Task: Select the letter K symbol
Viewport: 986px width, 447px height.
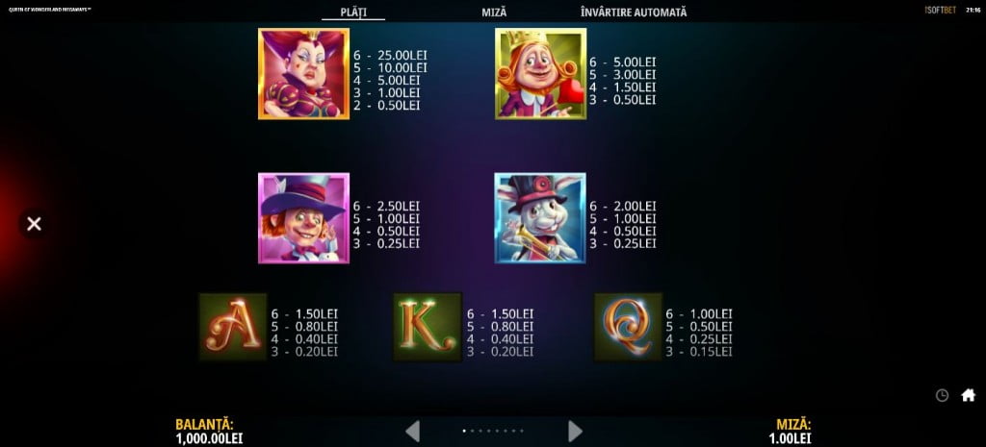Action: (x=428, y=327)
